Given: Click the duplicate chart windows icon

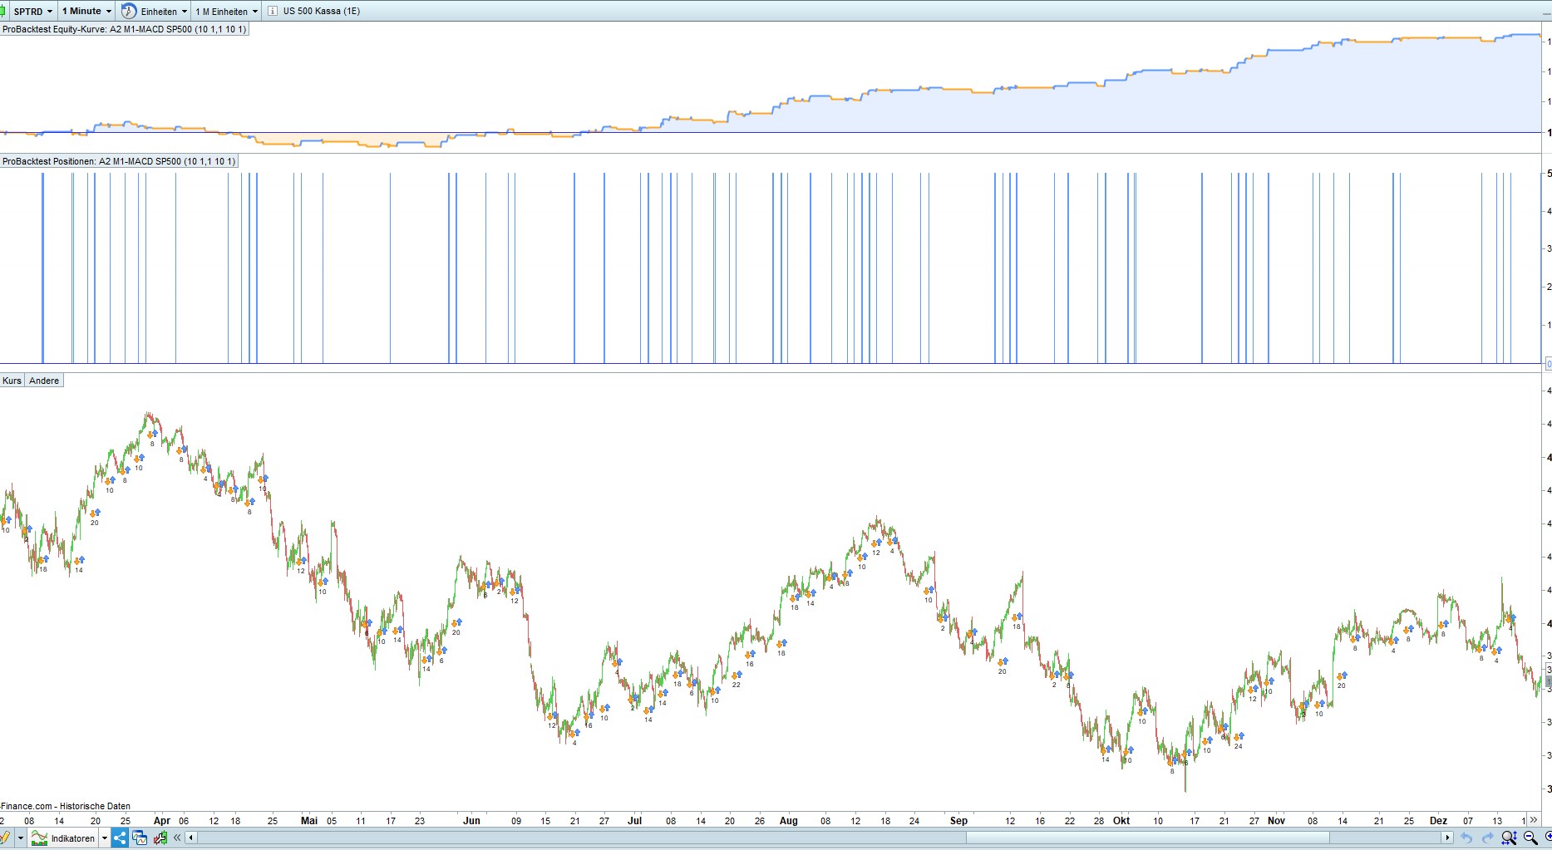Looking at the screenshot, I should coord(140,838).
